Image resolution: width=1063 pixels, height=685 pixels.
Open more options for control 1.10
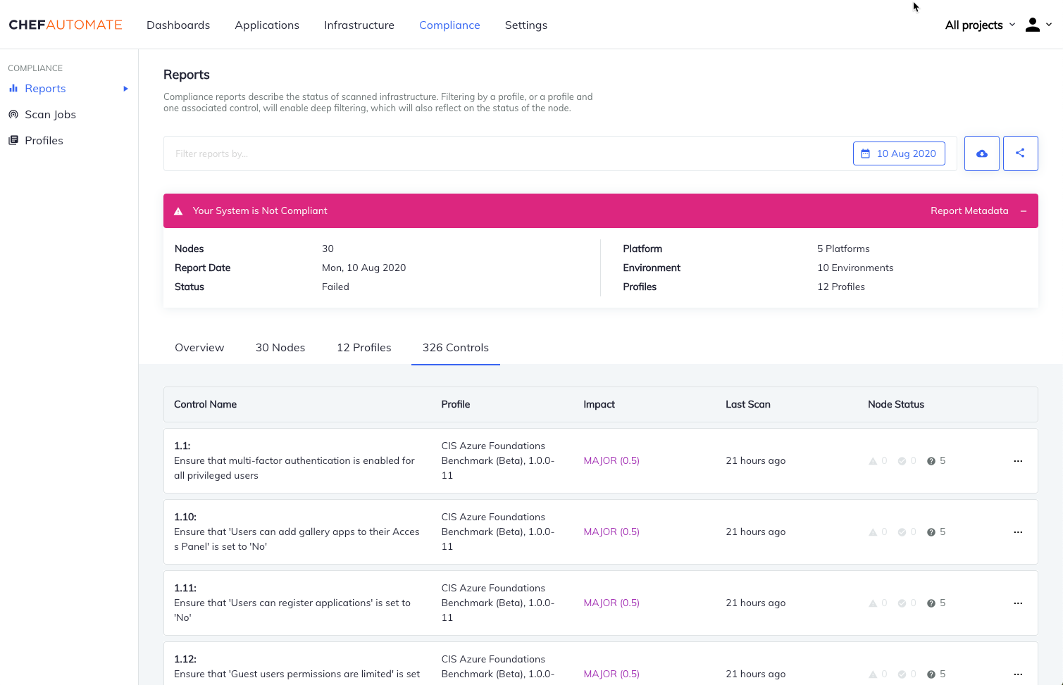[x=1017, y=532]
